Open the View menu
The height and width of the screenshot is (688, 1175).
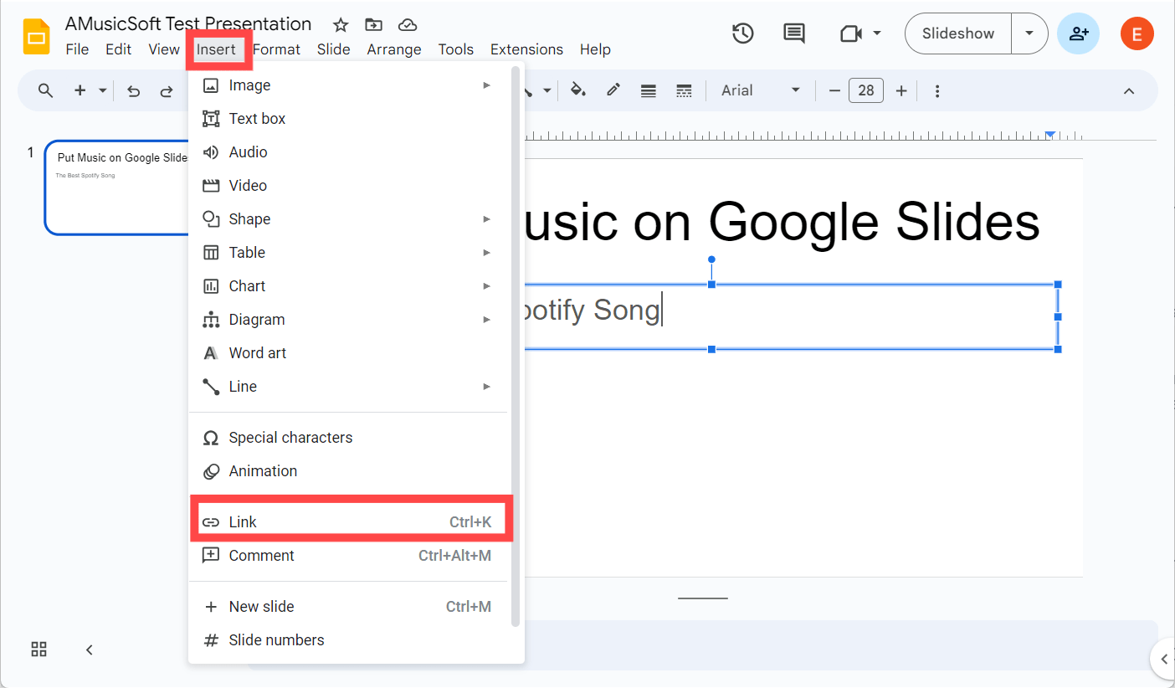coord(164,49)
